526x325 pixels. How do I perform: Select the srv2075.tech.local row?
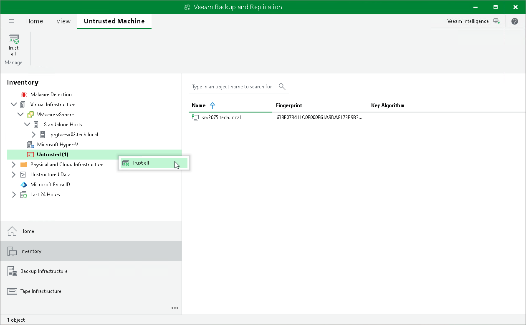[357, 117]
